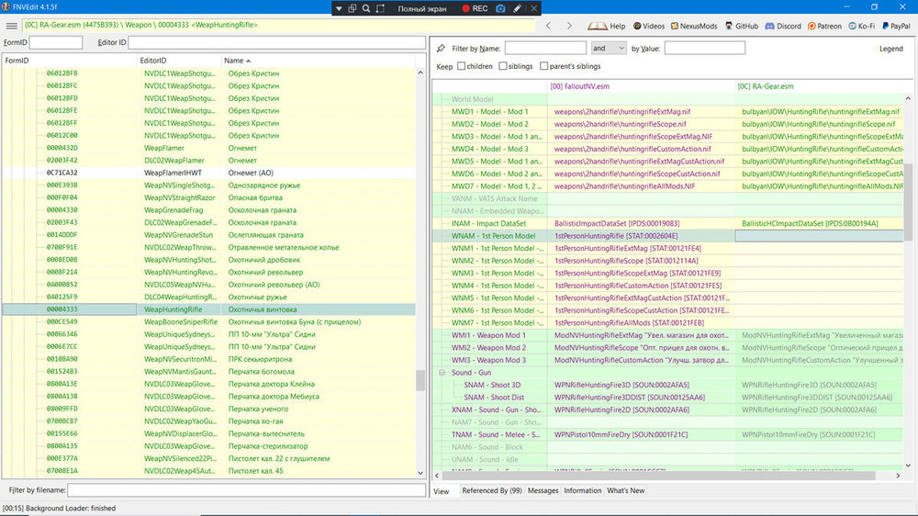Take screenshot with camera icon

(x=500, y=9)
